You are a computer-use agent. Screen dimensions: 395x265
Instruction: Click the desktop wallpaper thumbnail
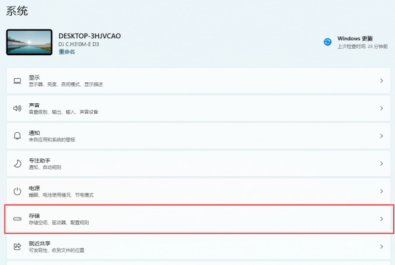pos(29,42)
